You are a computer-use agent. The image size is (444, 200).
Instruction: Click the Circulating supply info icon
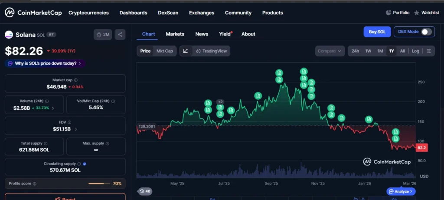(x=79, y=164)
